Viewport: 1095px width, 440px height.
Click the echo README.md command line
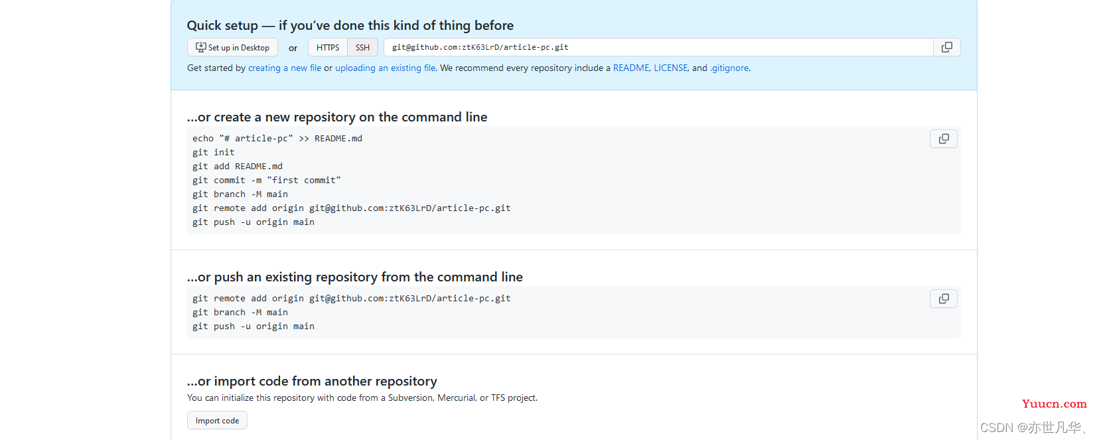click(x=277, y=138)
